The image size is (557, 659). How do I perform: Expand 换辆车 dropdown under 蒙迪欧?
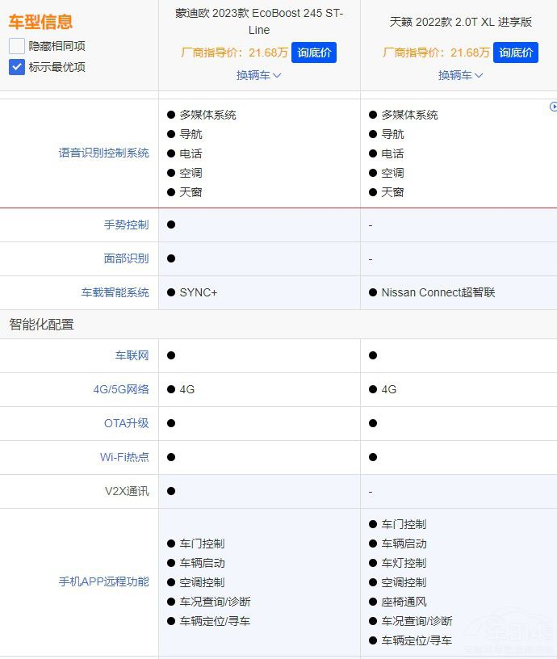click(258, 75)
